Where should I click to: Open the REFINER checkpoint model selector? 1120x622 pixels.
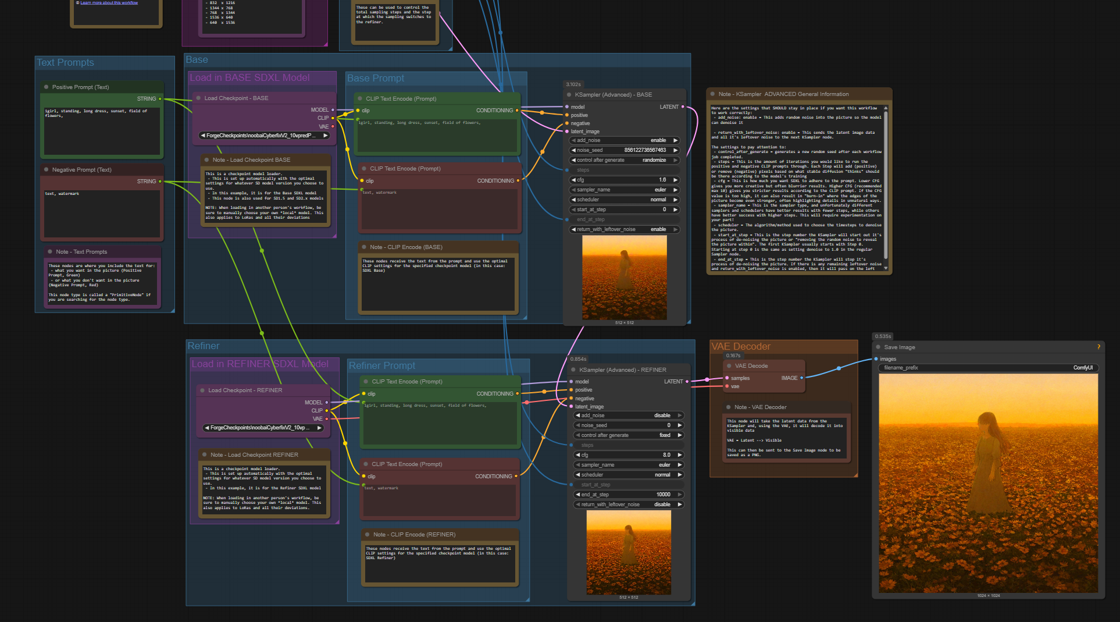263,428
